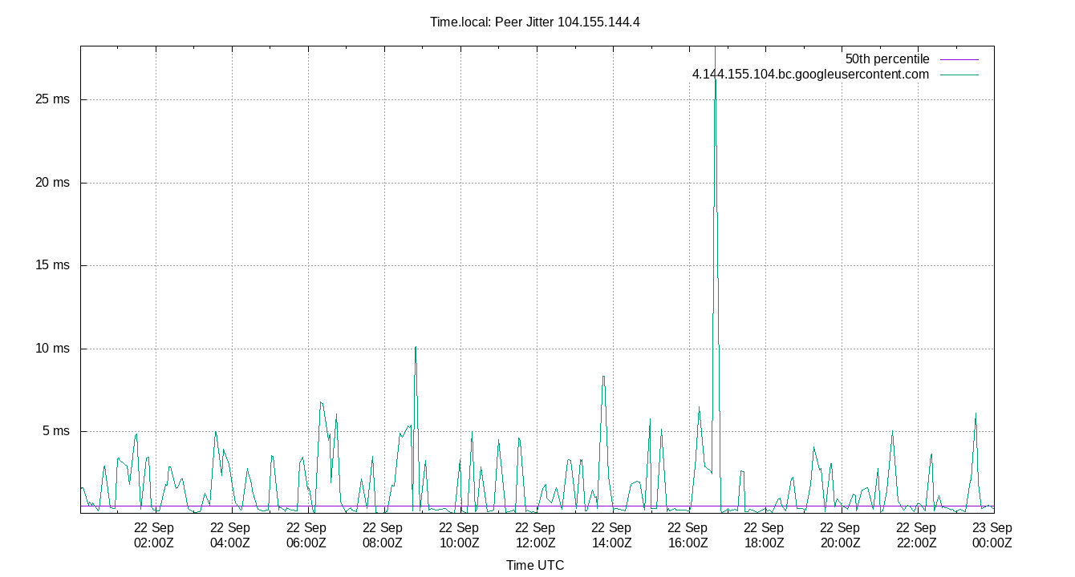Click the '15 ms' y-axis label

[52, 265]
